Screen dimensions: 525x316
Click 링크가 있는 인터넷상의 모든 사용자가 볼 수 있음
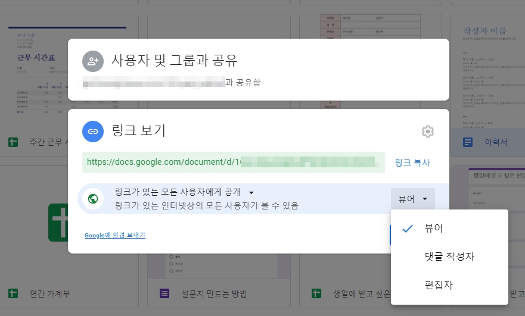(207, 205)
